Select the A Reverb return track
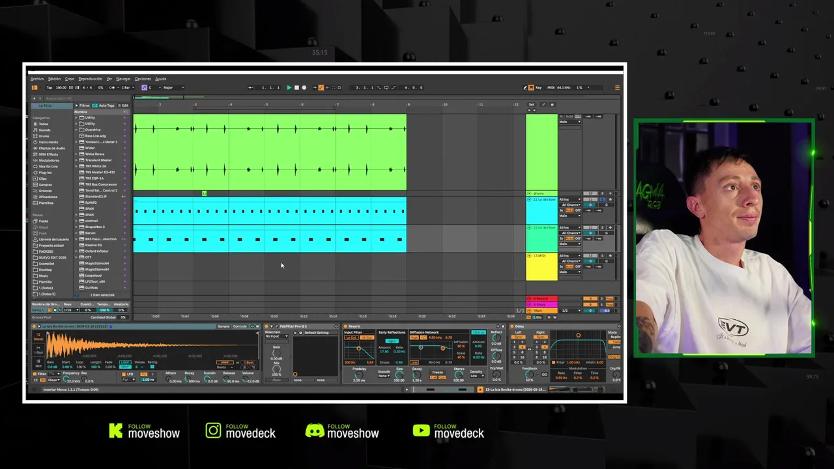 tap(541, 298)
